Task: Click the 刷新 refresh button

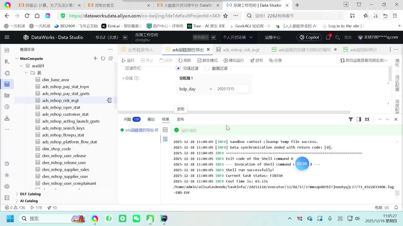Action: [184, 60]
